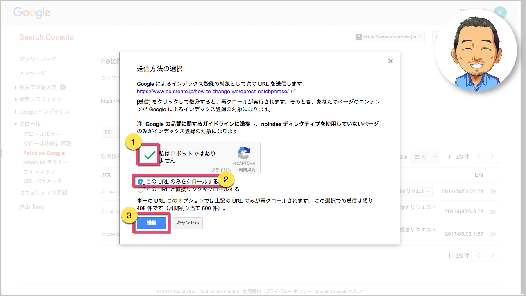
Task: Go to previous page using top arrow
Action: tap(479, 157)
